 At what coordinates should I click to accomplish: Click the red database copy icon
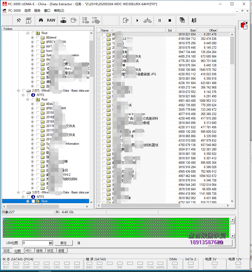(x=244, y=26)
